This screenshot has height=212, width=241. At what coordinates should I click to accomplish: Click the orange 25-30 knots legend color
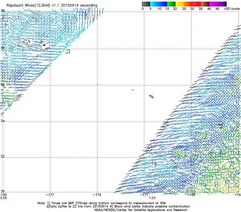[x=188, y=4]
